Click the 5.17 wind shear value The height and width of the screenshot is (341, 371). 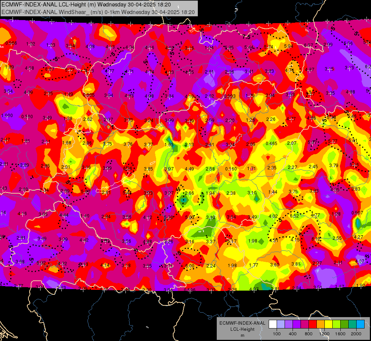232,241
